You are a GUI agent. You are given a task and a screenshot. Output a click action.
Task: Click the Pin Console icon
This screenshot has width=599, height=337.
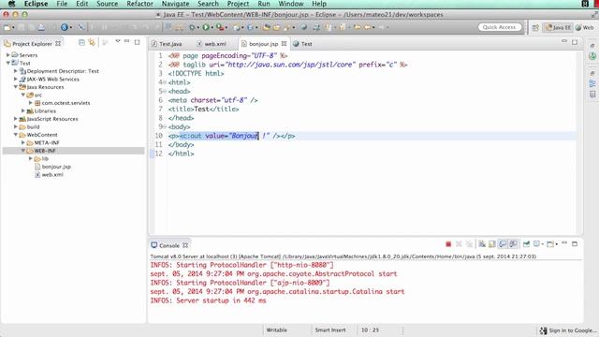tap(526, 244)
